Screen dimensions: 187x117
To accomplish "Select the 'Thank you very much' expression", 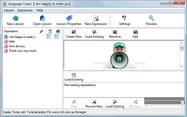I will [x=22, y=51].
